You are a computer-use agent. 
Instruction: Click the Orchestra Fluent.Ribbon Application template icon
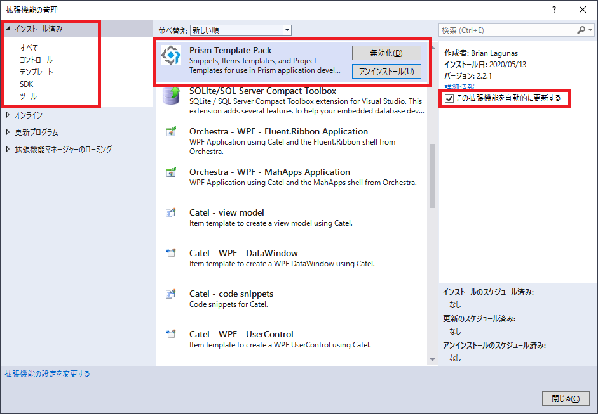click(171, 132)
